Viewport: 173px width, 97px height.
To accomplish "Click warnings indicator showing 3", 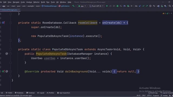I will [x=164, y=13].
